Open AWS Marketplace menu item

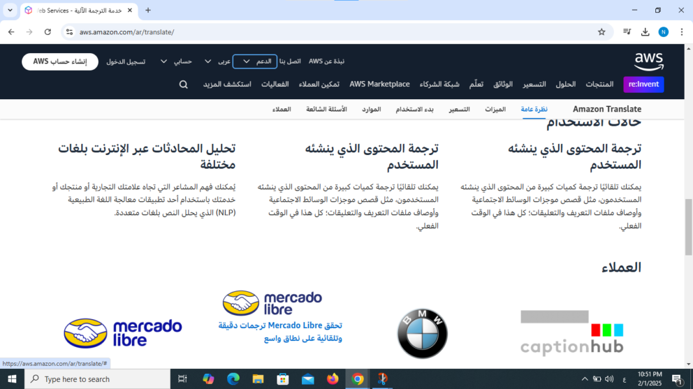[x=380, y=84]
